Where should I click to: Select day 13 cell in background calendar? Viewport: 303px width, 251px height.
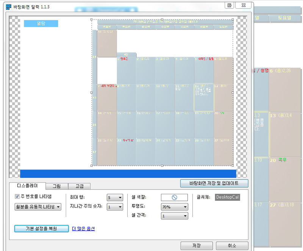[285, 135]
